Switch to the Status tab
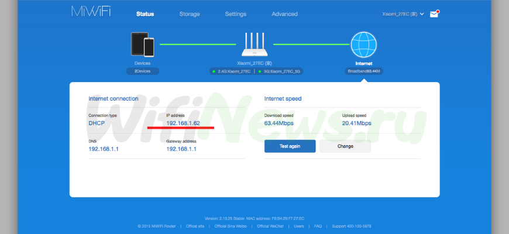509x234 pixels. tap(145, 14)
